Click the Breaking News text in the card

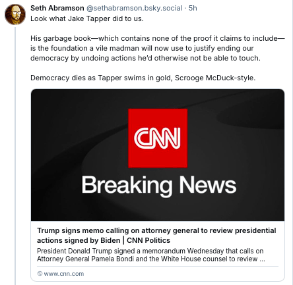[x=159, y=186]
